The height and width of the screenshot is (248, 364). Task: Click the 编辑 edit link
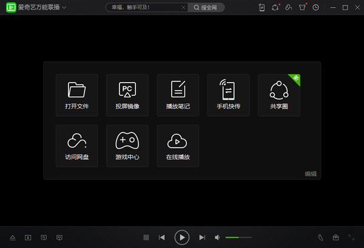coord(311,174)
